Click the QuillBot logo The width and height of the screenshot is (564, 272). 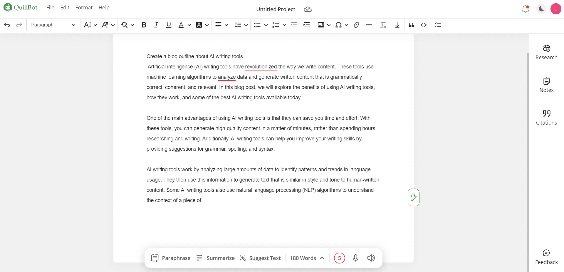tap(21, 7)
